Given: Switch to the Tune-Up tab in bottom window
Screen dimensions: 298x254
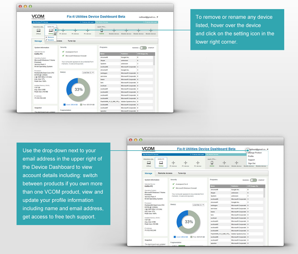Looking at the screenshot, I should (x=182, y=173).
